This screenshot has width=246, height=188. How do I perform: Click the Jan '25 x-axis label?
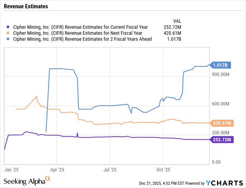click(x=11, y=169)
